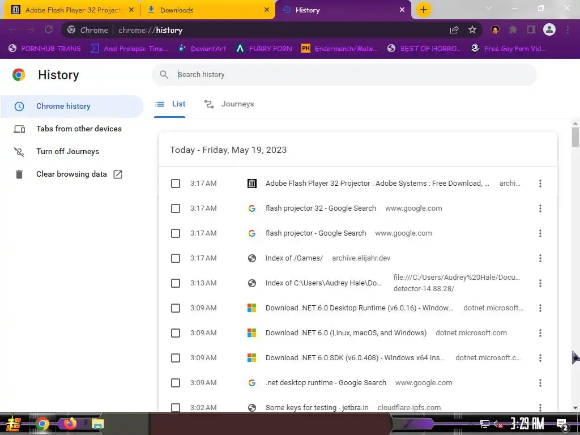Toggle the side panel icon
This screenshot has width=580, height=435.
(x=531, y=29)
